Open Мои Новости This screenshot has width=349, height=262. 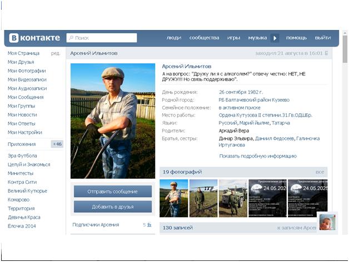[x=22, y=115]
